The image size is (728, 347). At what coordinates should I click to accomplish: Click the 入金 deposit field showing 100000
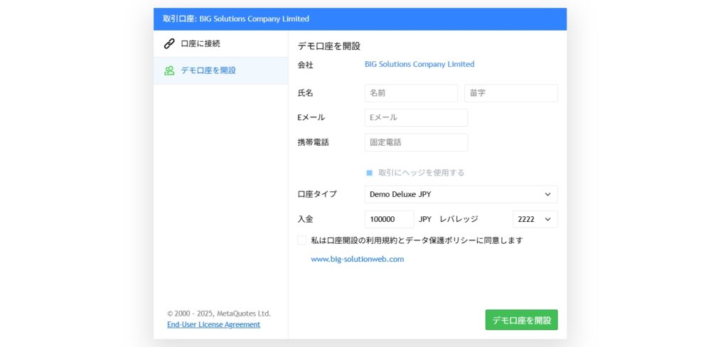click(389, 219)
